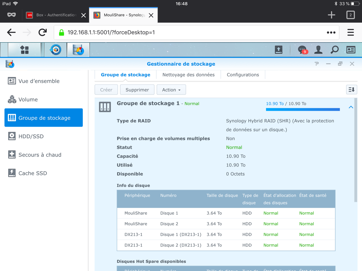This screenshot has height=271, width=362.
Task: Click the État de santé column header
Action: point(313,195)
